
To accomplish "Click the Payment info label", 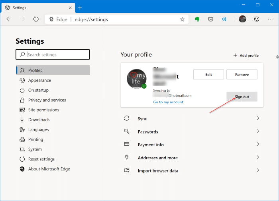I will (151, 145).
